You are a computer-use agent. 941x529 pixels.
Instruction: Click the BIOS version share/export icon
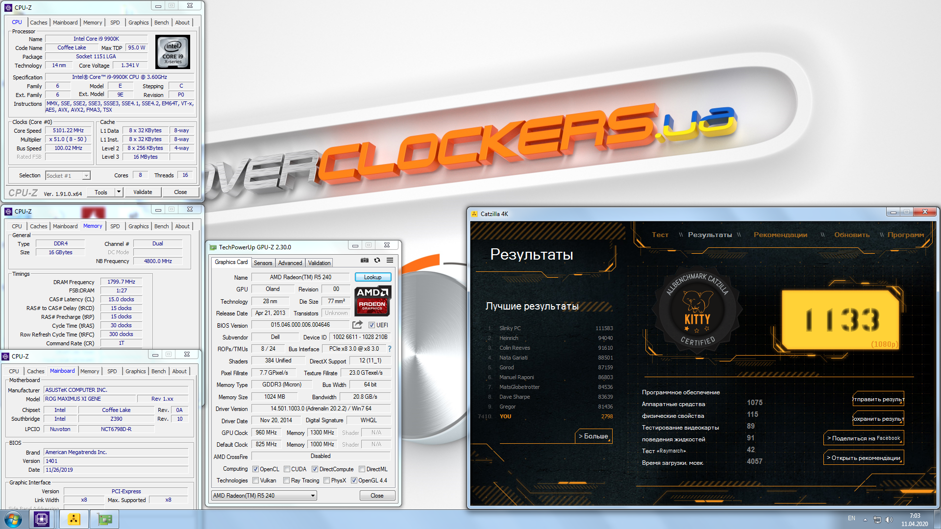pyautogui.click(x=358, y=325)
